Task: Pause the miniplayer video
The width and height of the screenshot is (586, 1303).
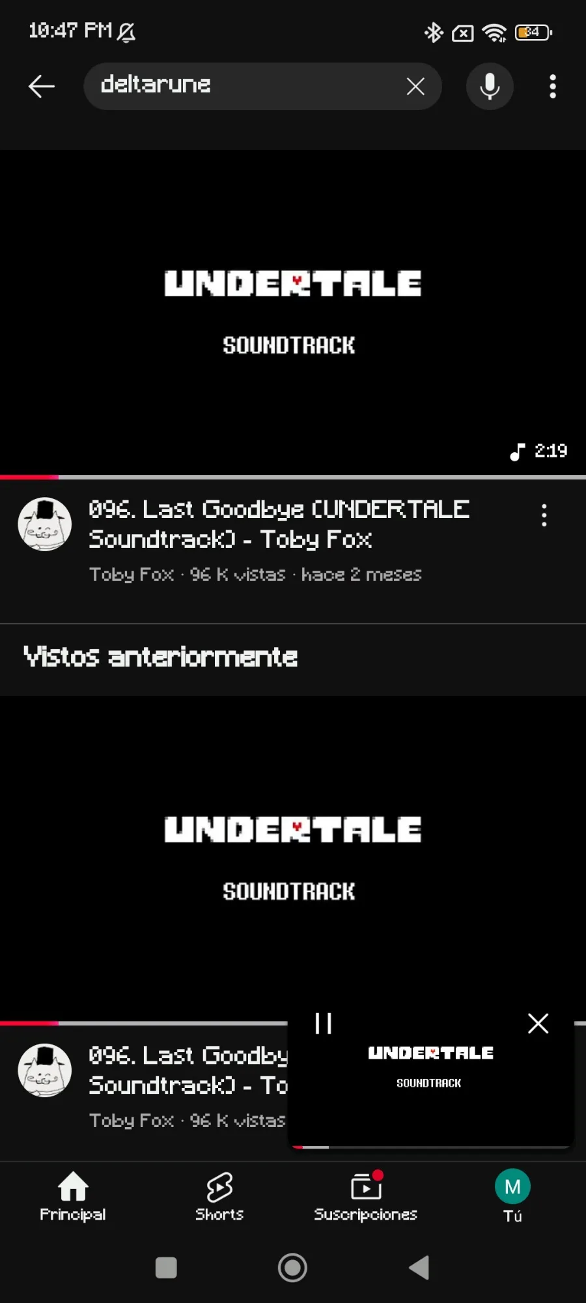Action: coord(324,1023)
